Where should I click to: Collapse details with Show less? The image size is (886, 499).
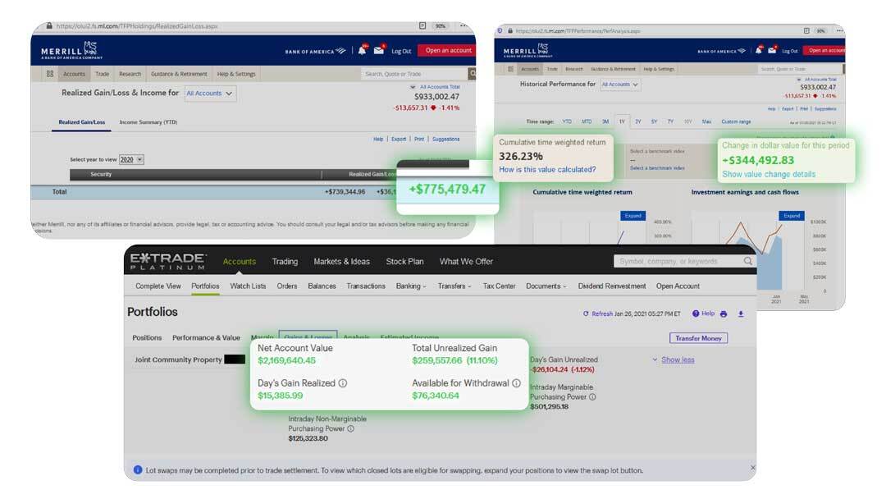tap(678, 359)
